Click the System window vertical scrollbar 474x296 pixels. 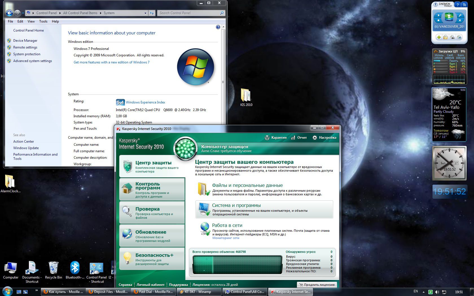(223, 82)
